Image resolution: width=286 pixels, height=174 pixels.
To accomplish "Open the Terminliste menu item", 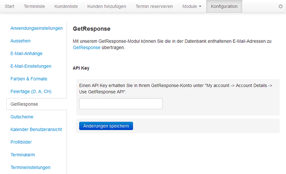I will click(x=34, y=6).
